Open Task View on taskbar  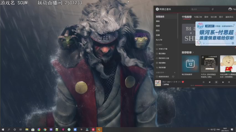pos(21,130)
